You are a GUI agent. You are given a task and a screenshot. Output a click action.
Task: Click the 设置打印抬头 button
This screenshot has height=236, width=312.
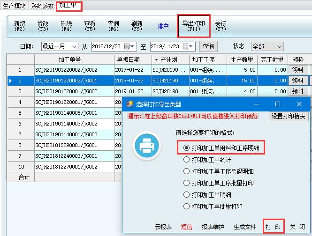(x=289, y=117)
